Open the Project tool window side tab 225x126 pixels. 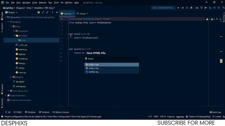tap(2, 16)
